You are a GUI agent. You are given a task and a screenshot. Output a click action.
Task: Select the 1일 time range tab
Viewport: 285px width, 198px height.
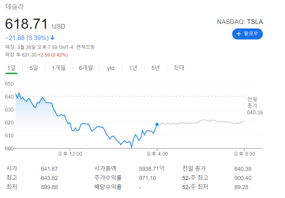click(11, 68)
